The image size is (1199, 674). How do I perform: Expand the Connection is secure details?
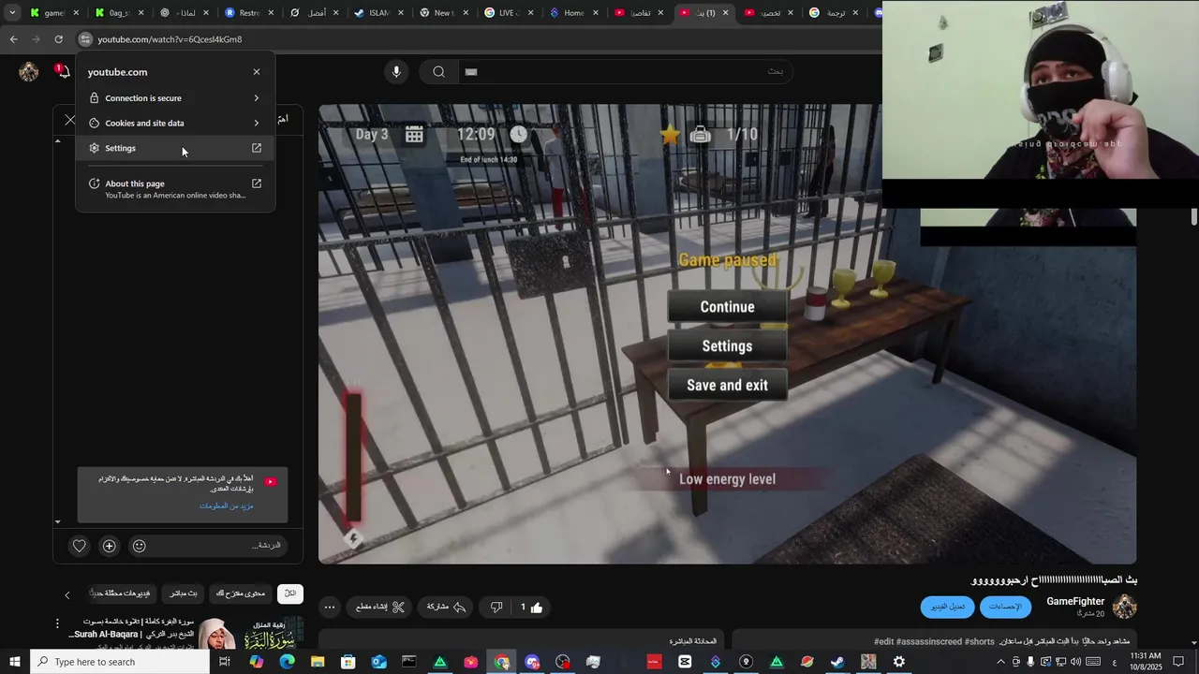coord(175,98)
